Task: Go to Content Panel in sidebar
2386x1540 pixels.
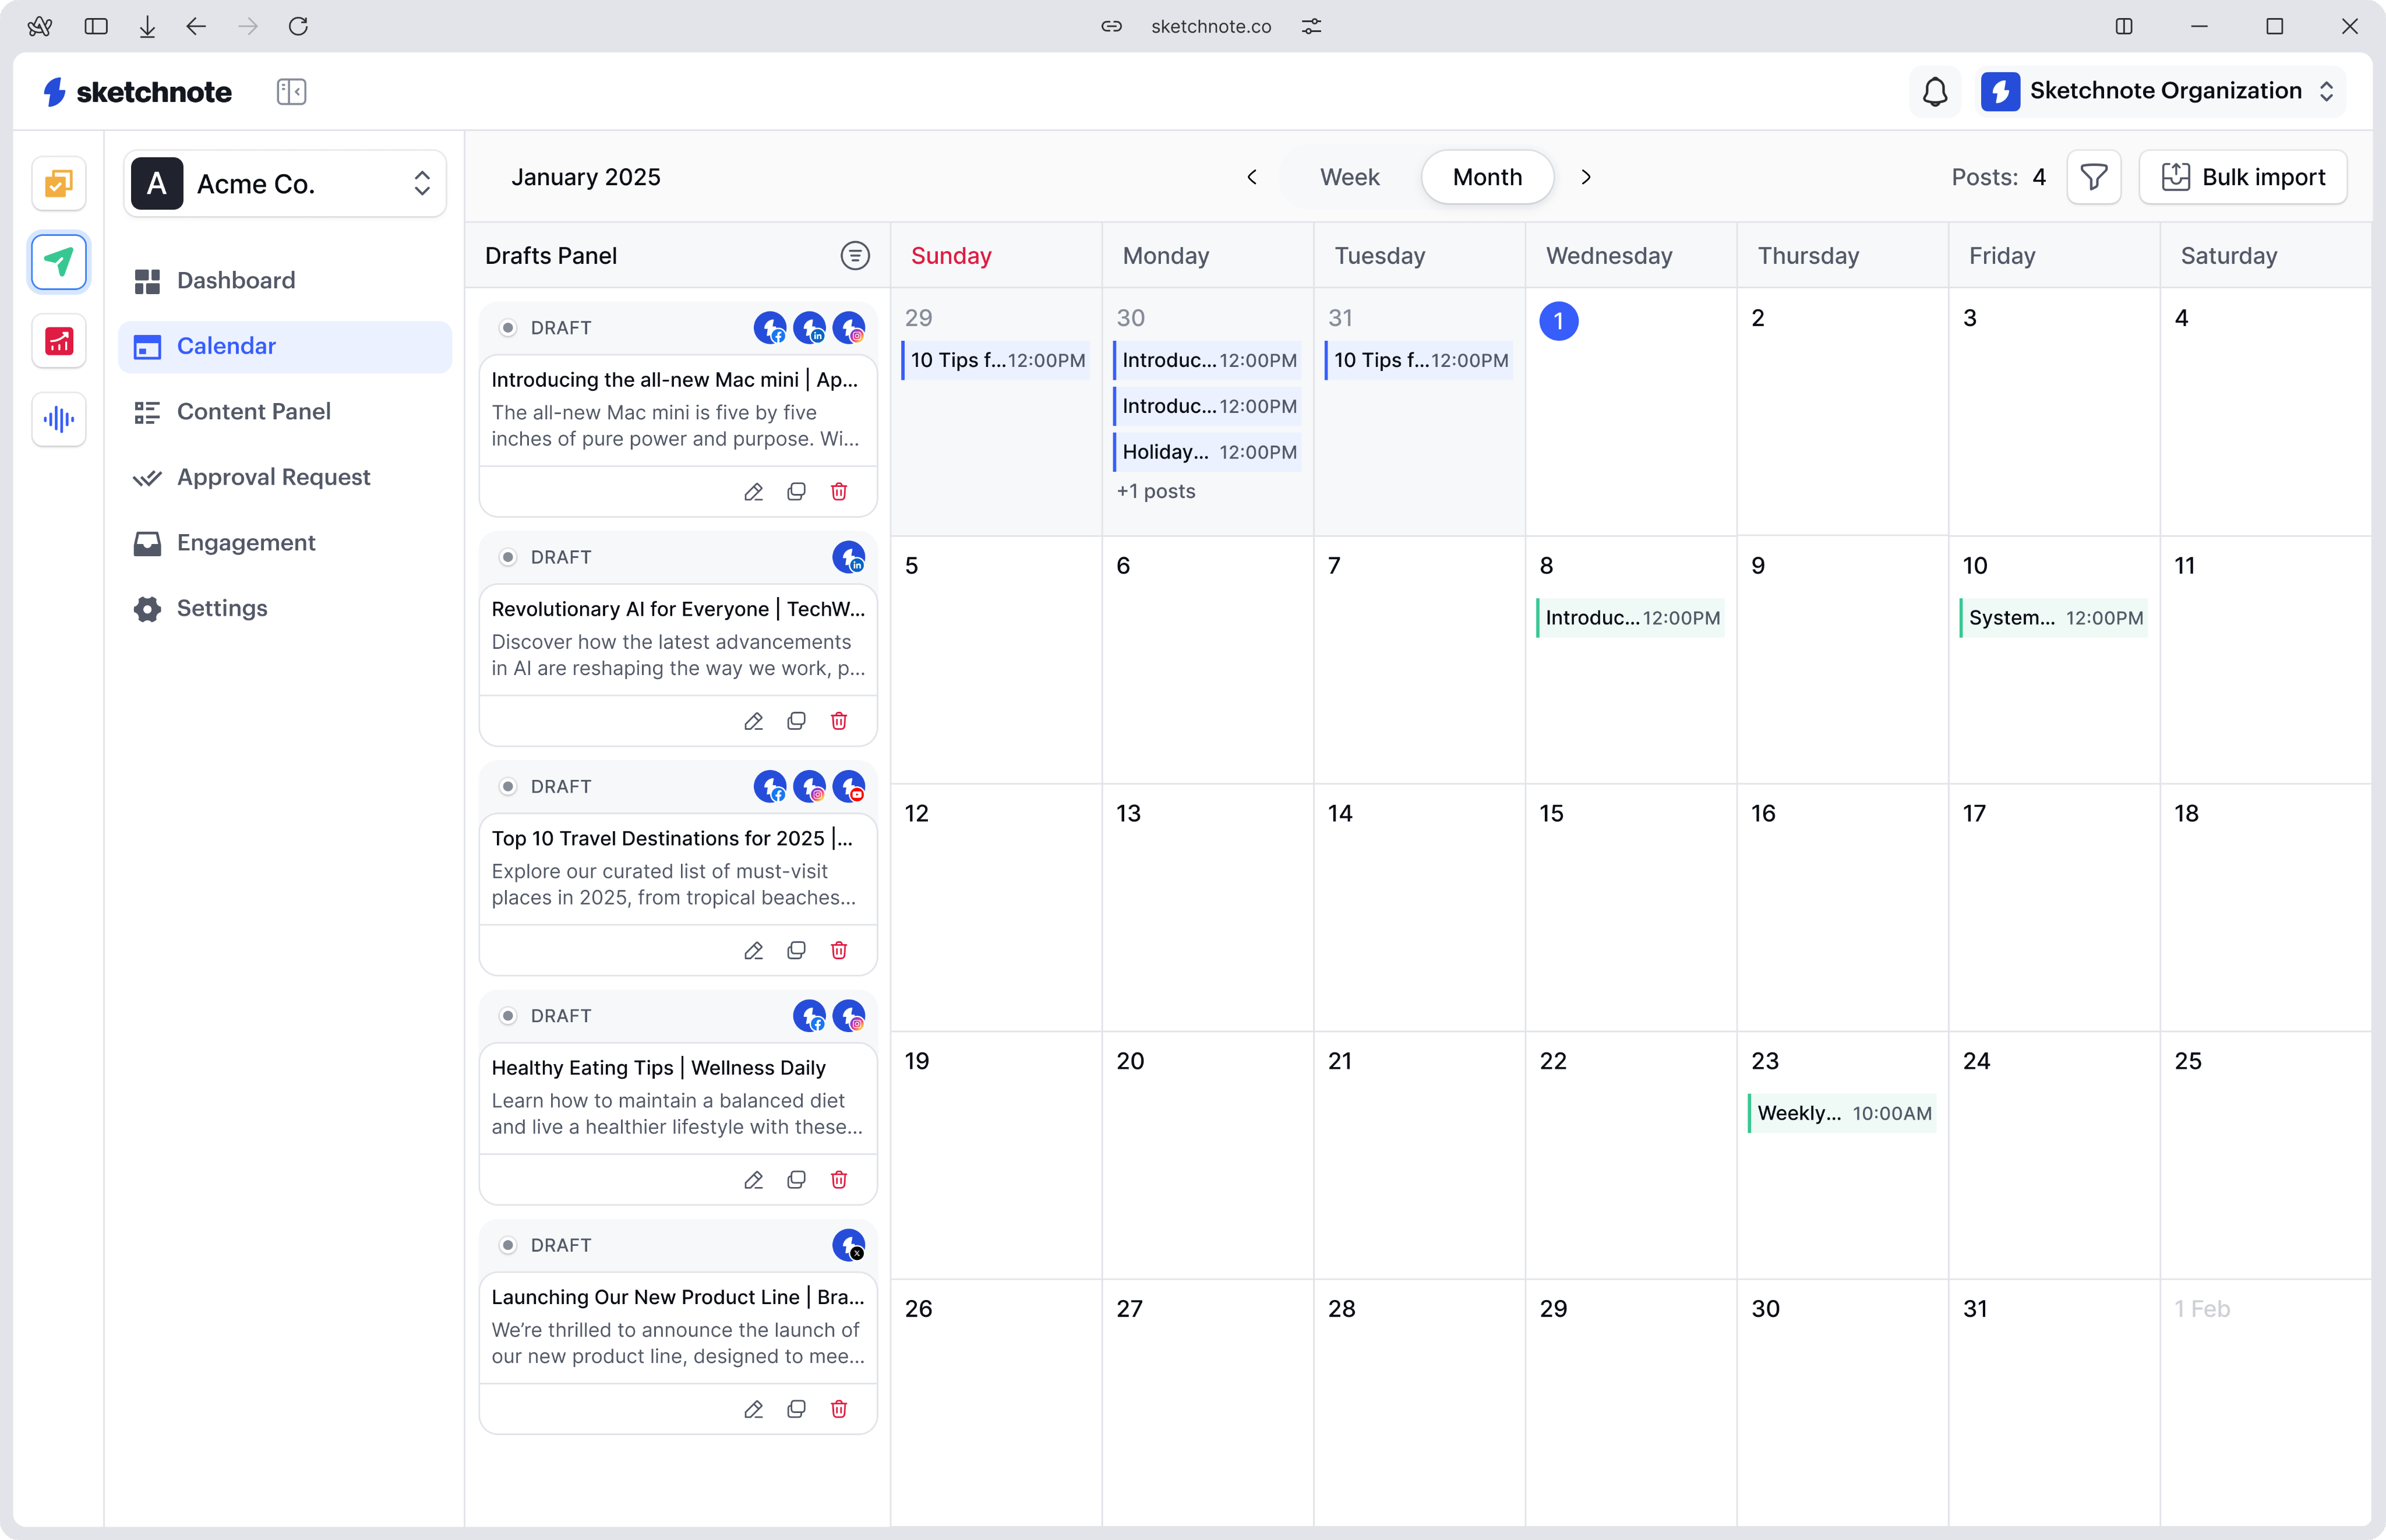Action: tap(253, 411)
